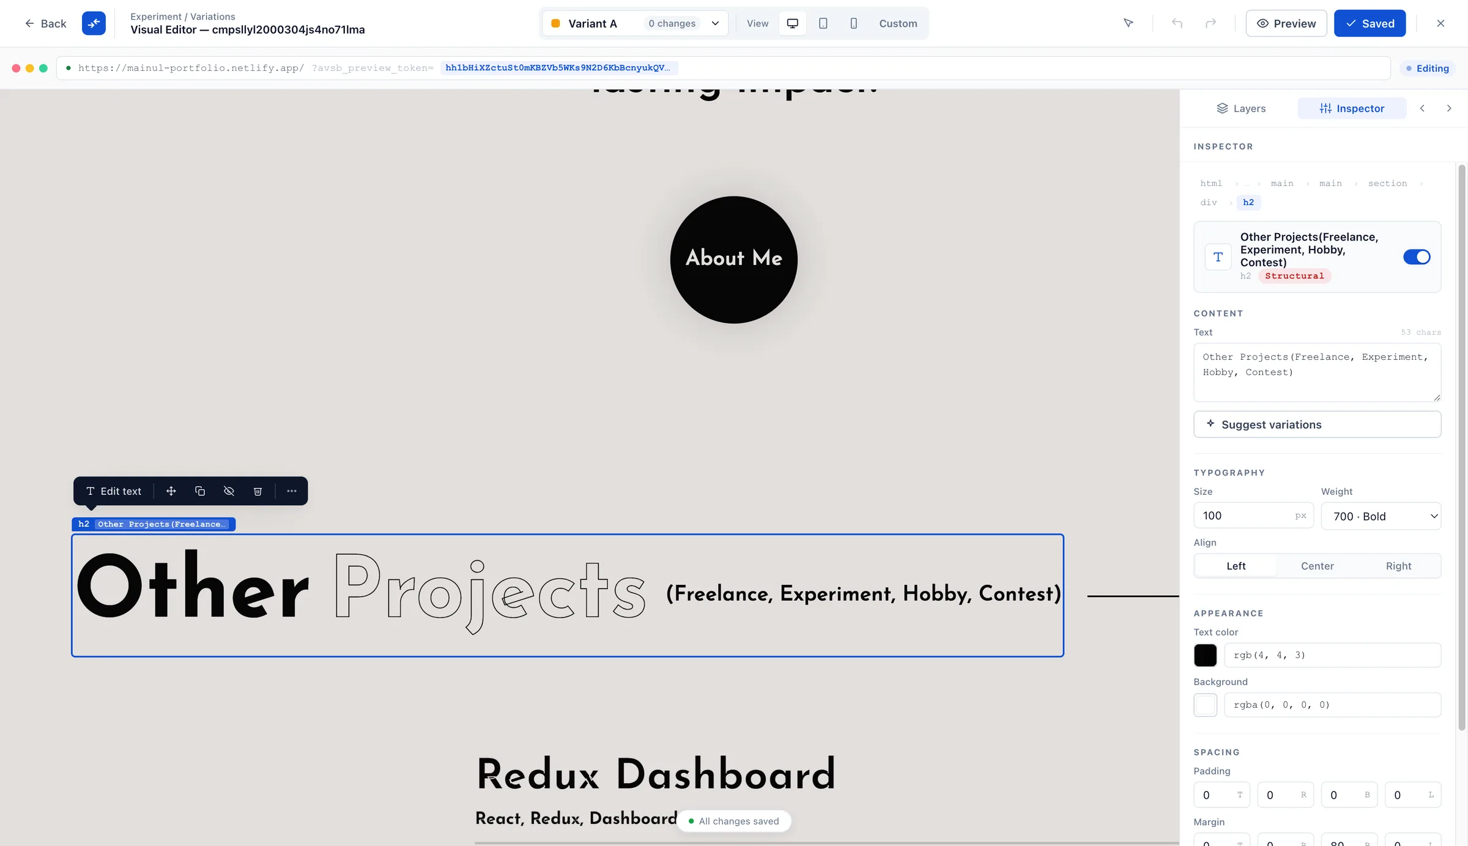Delete the selected element trash icon
The width and height of the screenshot is (1468, 846).
coord(258,491)
